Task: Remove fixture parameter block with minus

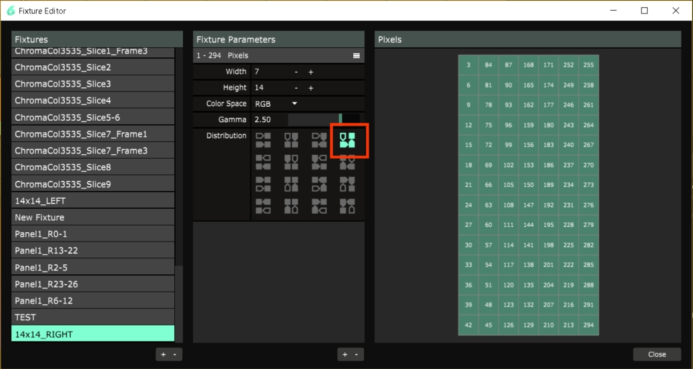Action: (357, 354)
